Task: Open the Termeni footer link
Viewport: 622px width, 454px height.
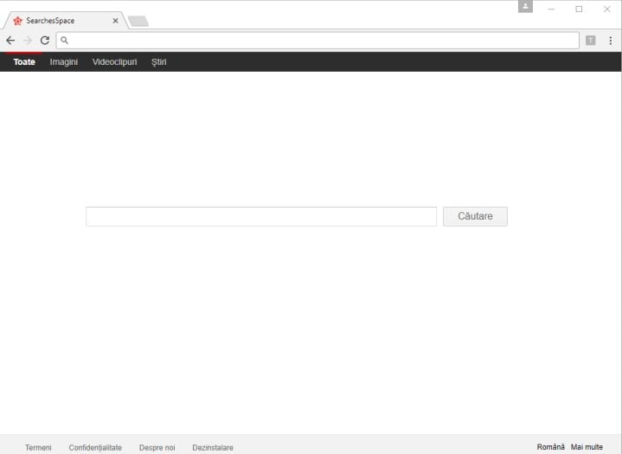Action: pos(38,447)
